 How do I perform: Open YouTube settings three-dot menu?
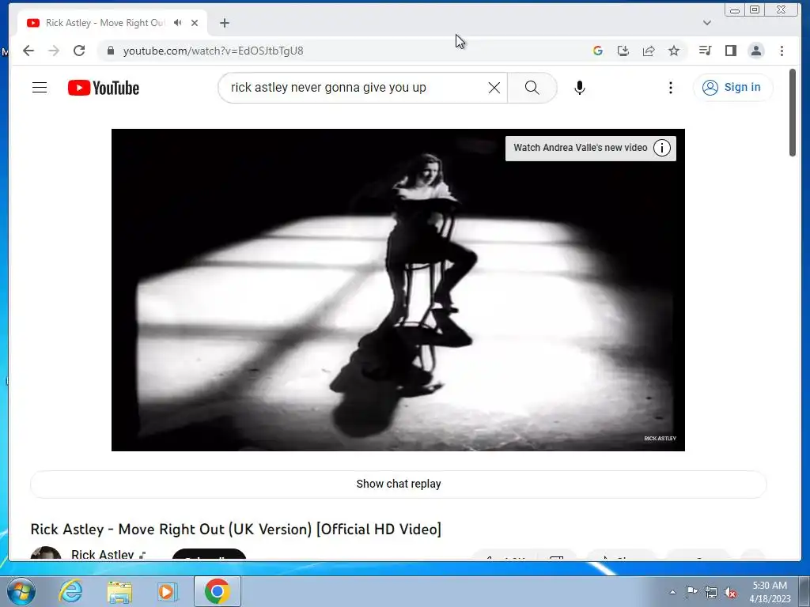pos(671,88)
